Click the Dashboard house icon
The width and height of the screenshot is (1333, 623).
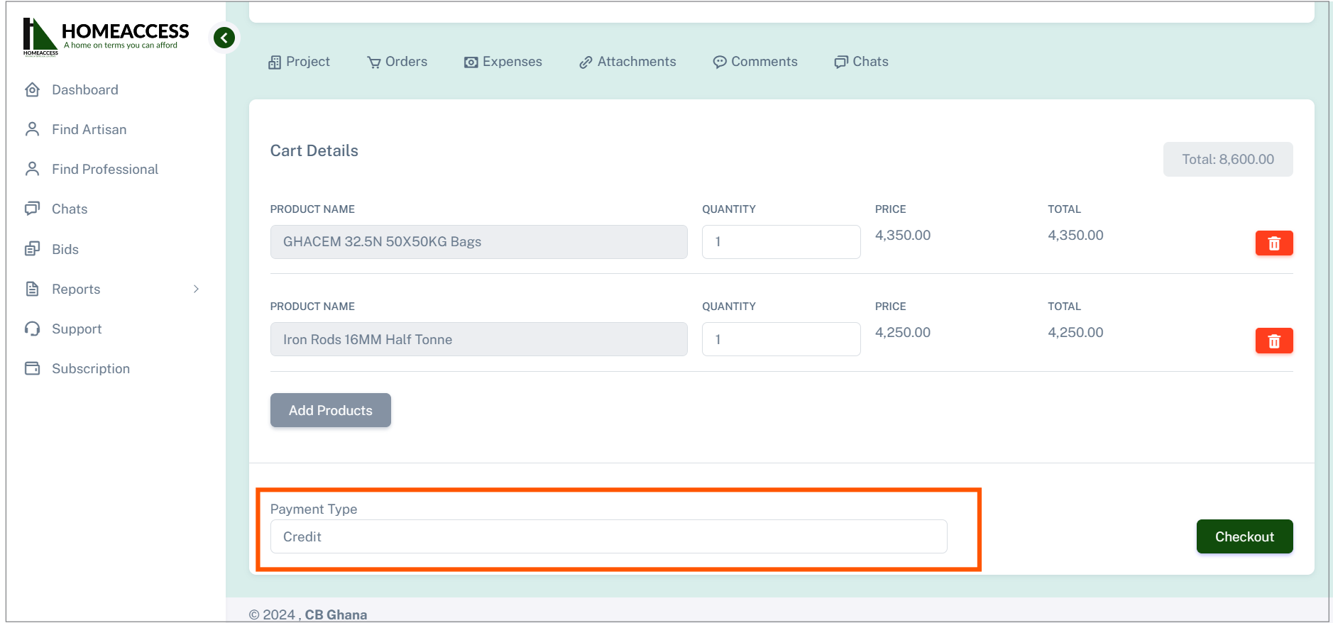[x=32, y=89]
